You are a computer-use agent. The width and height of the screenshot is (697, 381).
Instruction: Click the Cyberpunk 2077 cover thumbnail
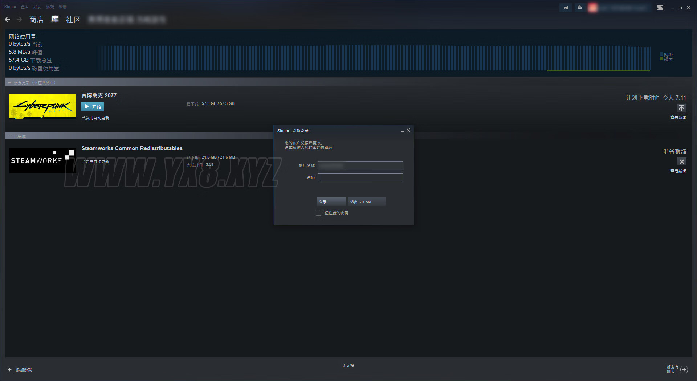point(43,107)
